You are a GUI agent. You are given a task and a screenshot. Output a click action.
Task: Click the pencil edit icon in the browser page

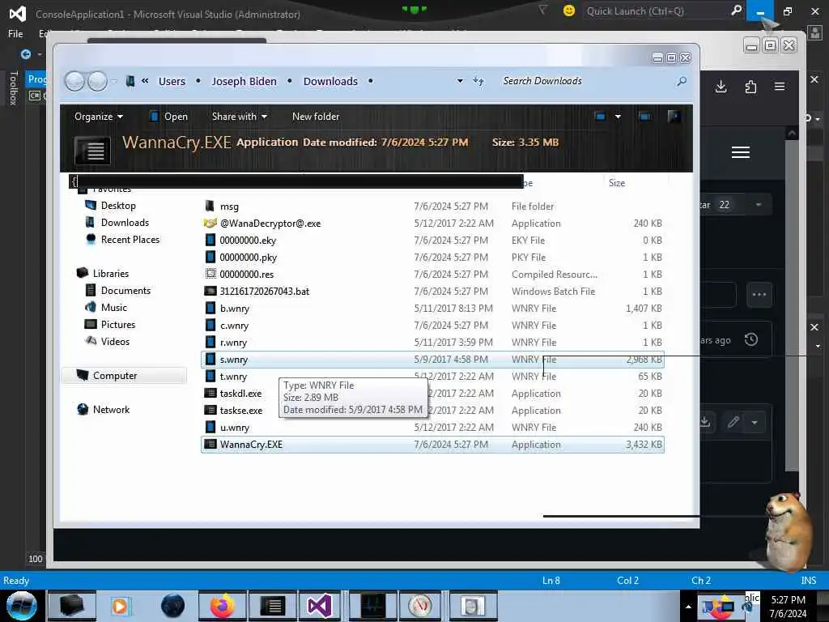tap(733, 422)
